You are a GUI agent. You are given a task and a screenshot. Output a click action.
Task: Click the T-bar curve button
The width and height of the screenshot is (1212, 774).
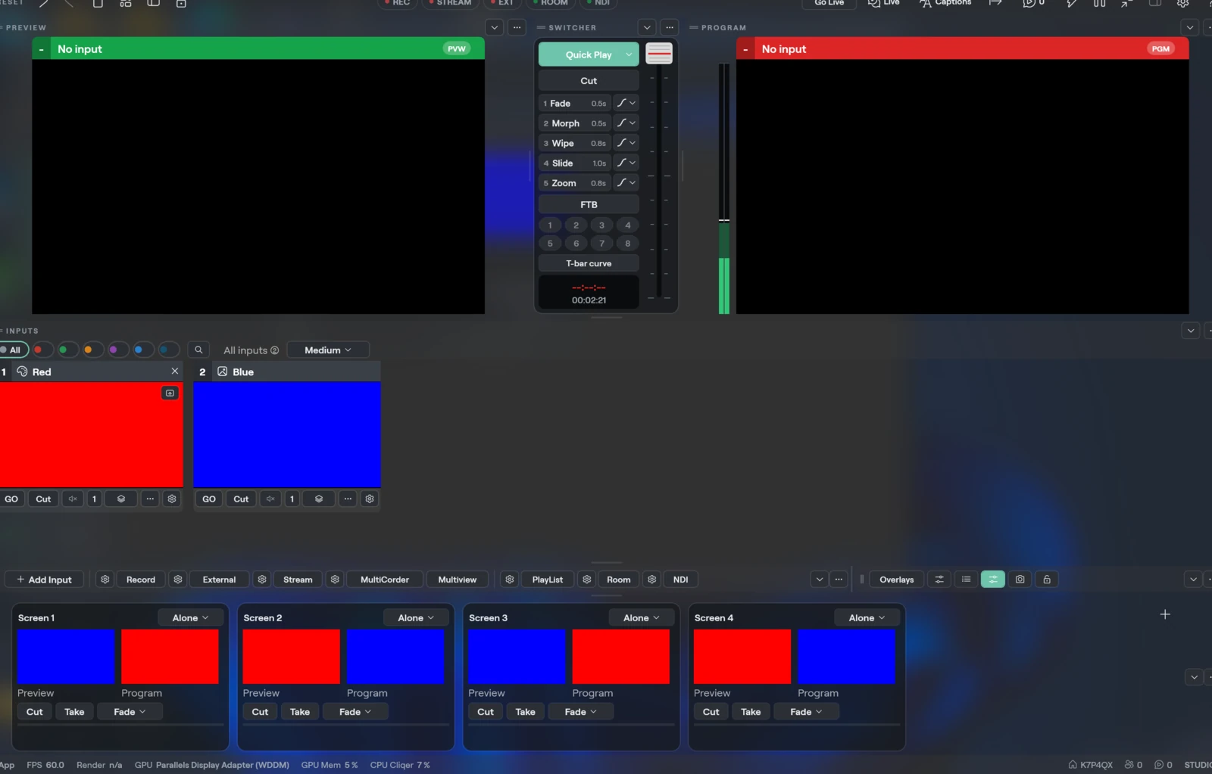coord(589,263)
